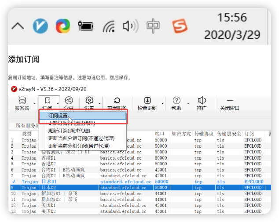
Task: Select active server 日本D1 row
Action: (x=140, y=182)
